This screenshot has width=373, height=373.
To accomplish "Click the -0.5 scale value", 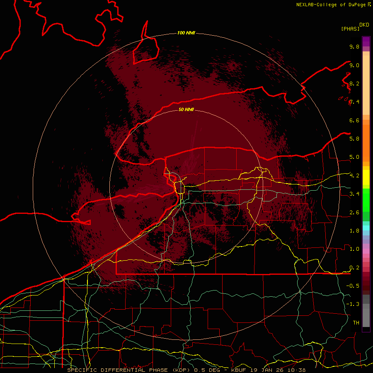I will pyautogui.click(x=353, y=286).
